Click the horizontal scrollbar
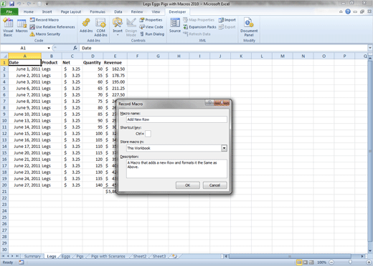Image resolution: width=373 pixels, height=266 pixels. click(x=289, y=256)
